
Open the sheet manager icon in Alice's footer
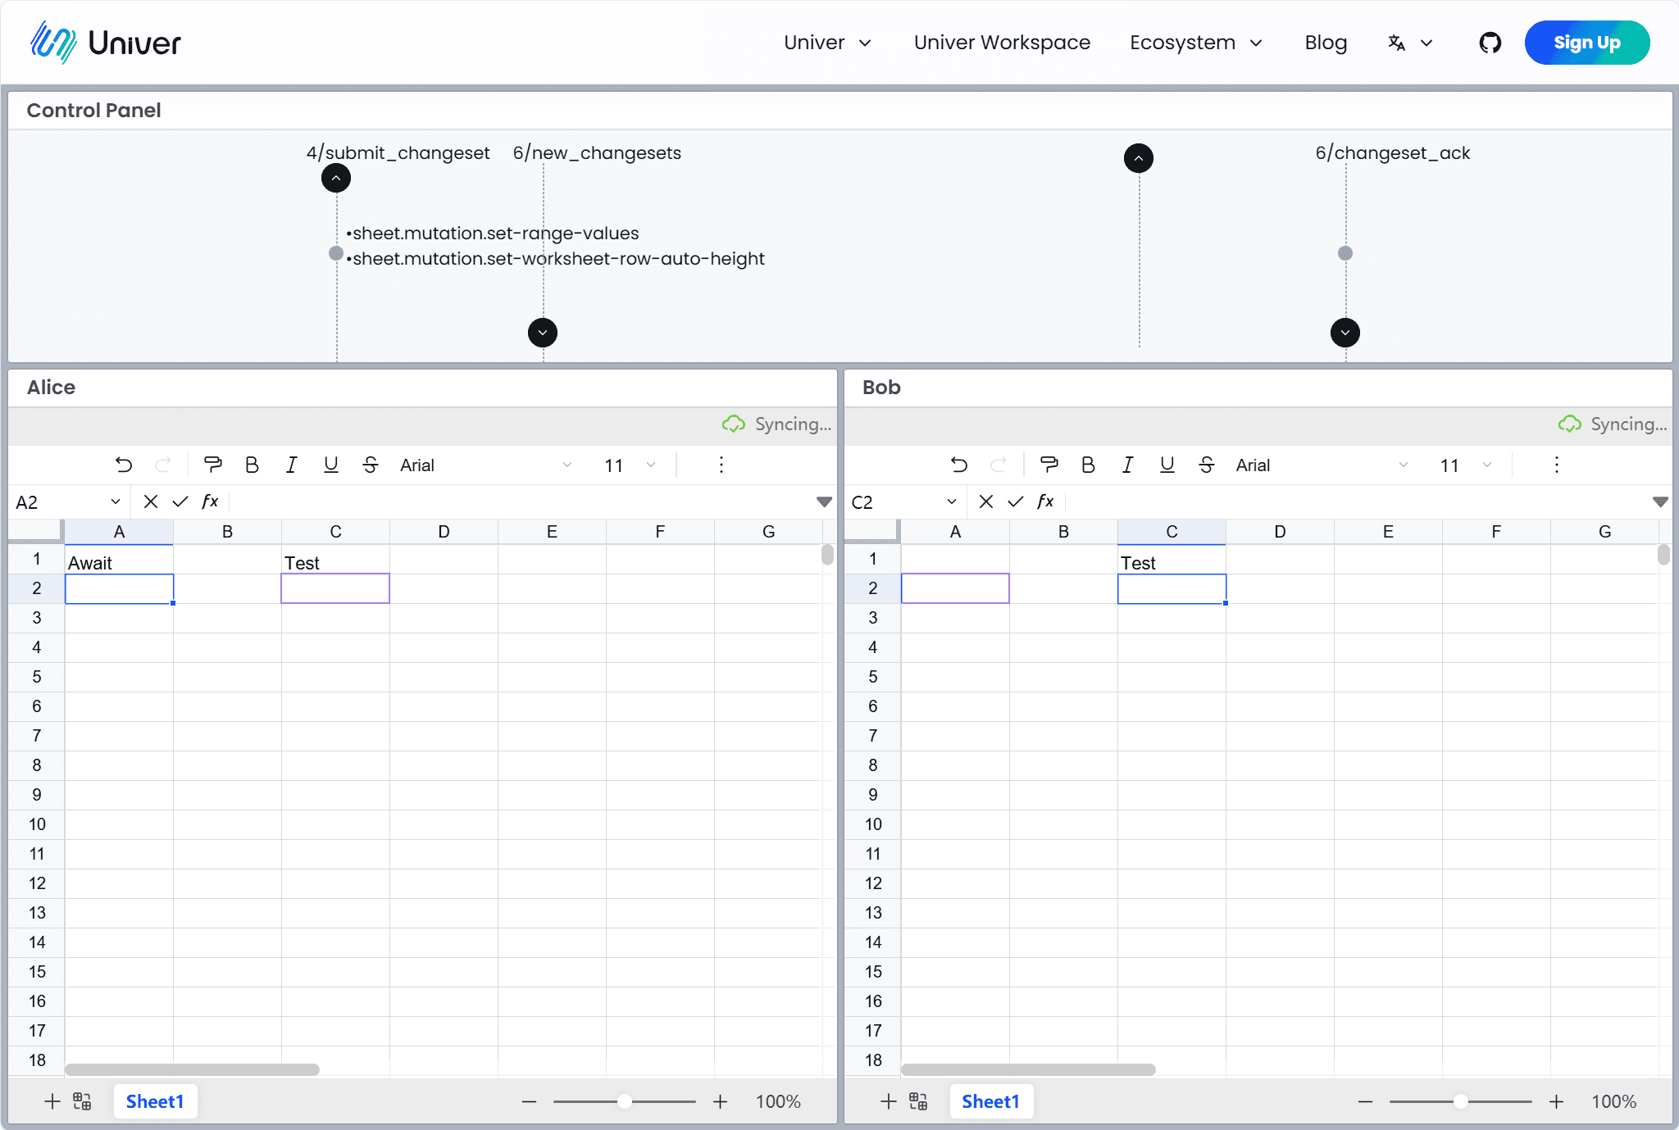(x=82, y=1101)
